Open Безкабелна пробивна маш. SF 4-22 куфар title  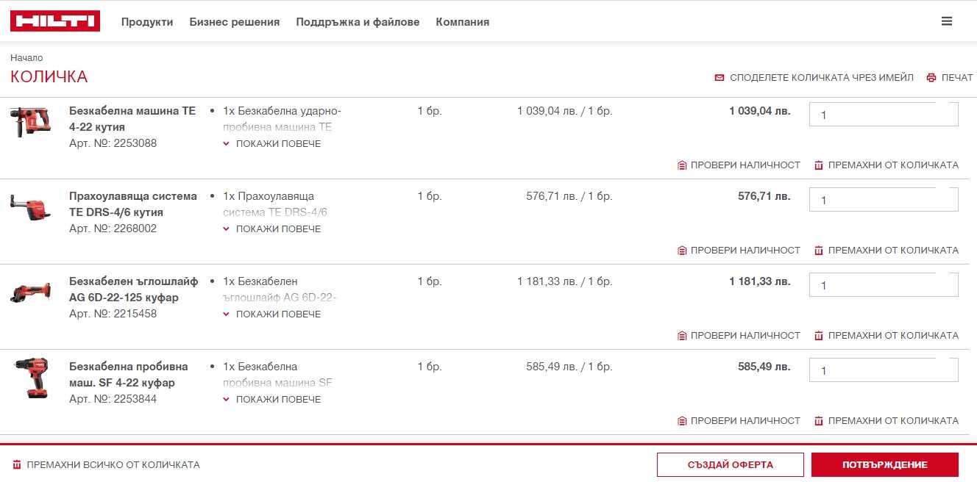pyautogui.click(x=129, y=375)
